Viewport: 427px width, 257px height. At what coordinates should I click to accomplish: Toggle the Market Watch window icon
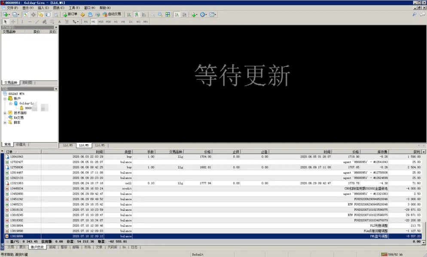click(x=26, y=15)
